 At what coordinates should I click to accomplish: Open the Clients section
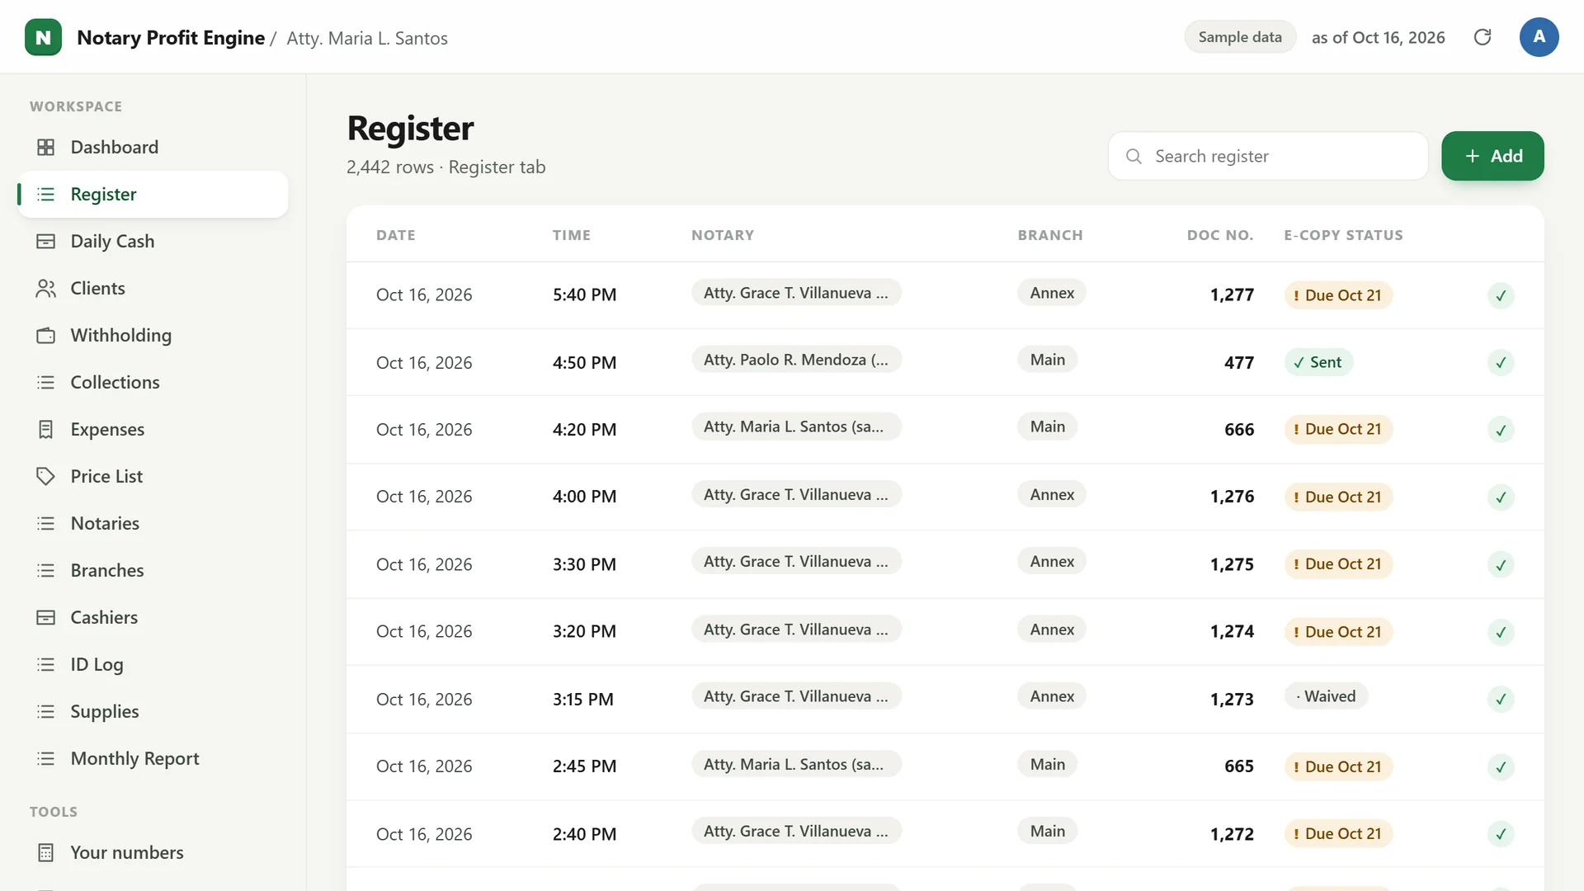153,288
